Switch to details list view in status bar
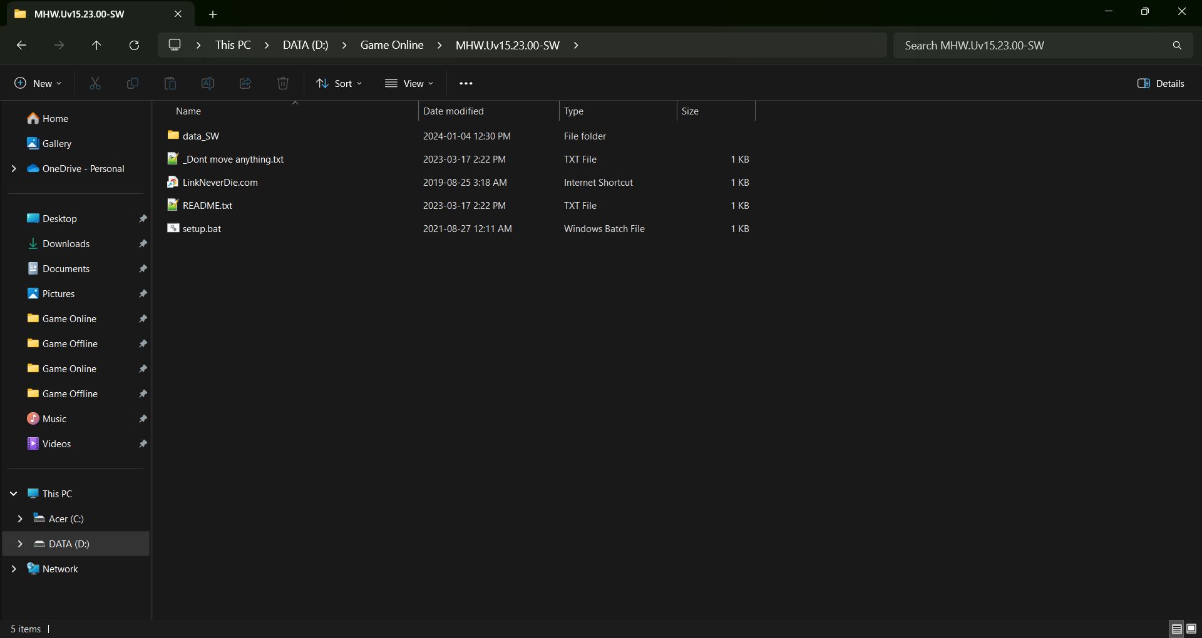Viewport: 1202px width, 638px height. (x=1177, y=629)
